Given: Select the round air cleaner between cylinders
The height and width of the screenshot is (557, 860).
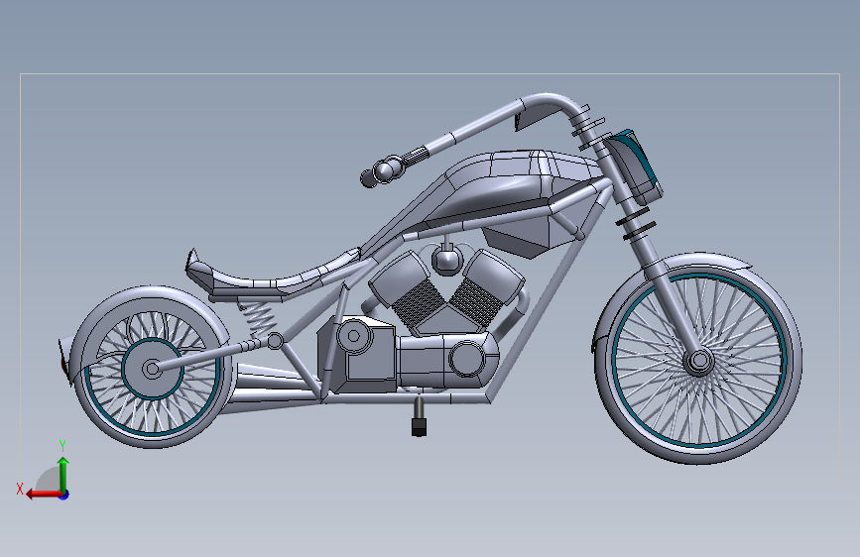Looking at the screenshot, I should (x=447, y=260).
